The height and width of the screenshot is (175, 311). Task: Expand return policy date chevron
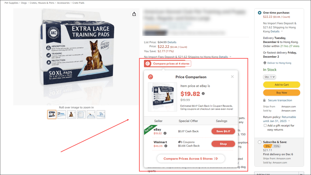pyautogui.click(x=289, y=121)
